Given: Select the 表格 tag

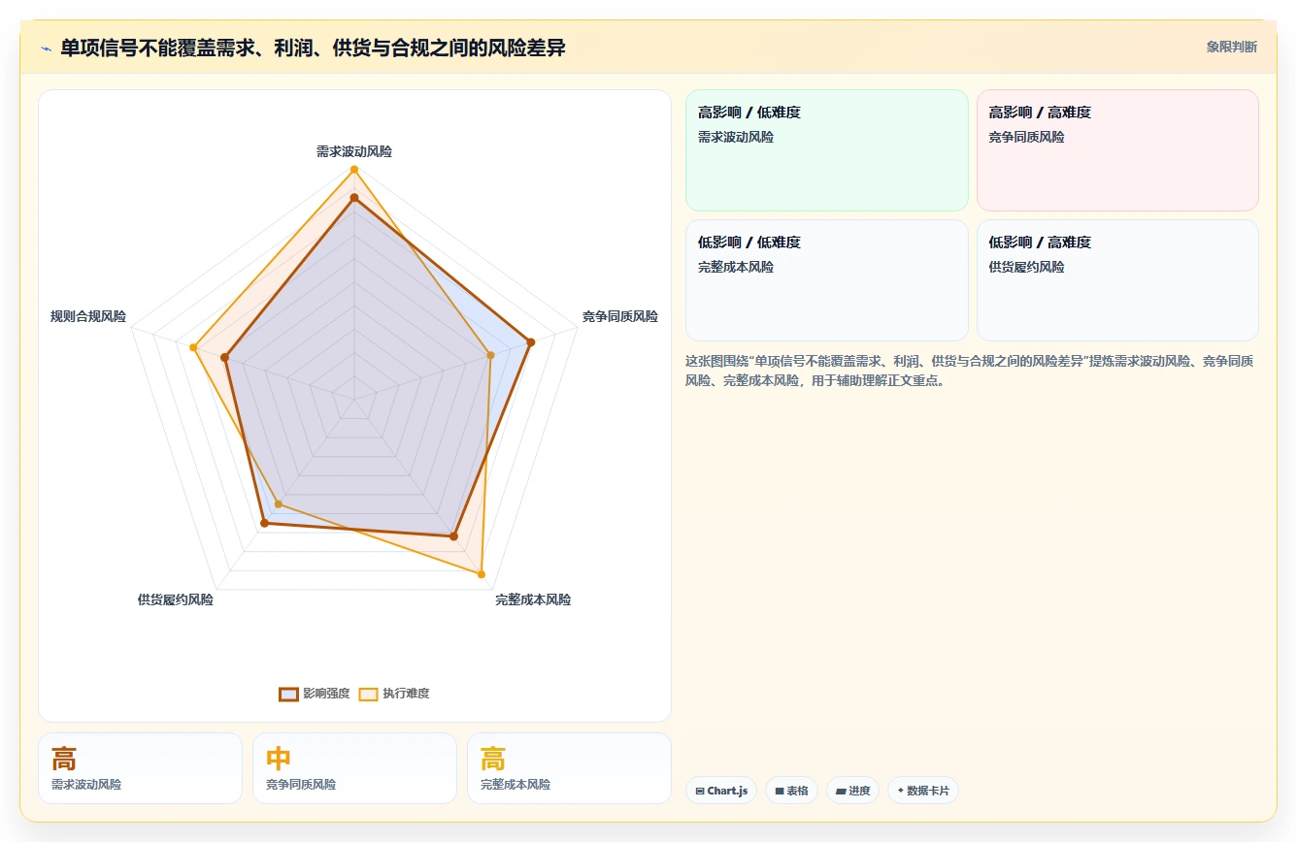Looking at the screenshot, I should point(791,791).
